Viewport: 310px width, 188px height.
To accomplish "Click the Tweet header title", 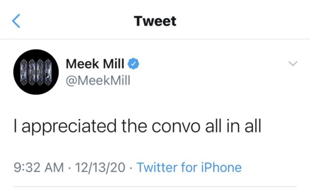I will [155, 21].
